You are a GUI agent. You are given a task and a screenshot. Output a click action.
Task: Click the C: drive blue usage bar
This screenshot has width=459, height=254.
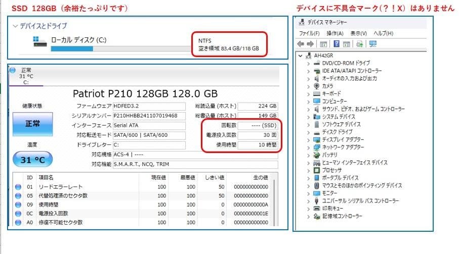pos(72,49)
